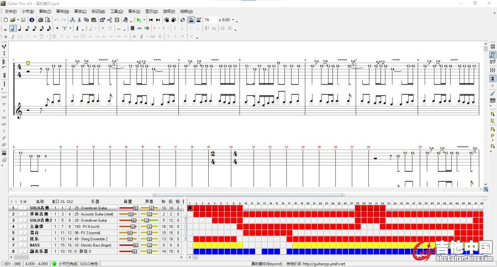Print the tablature with the printer icon
The image size is (497, 267).
(x=40, y=20)
